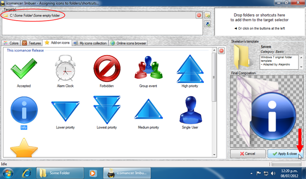Click the Final Composition preview image
The width and height of the screenshot is (306, 179).
267,111
